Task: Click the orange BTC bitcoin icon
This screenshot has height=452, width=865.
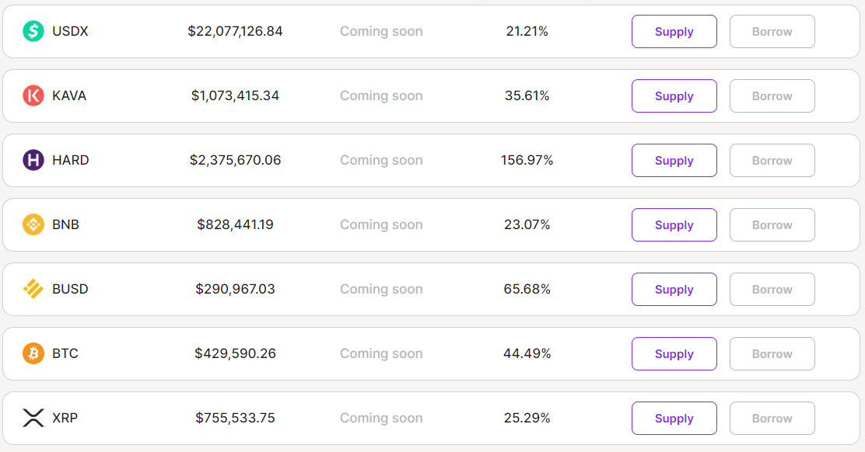Action: [33, 353]
